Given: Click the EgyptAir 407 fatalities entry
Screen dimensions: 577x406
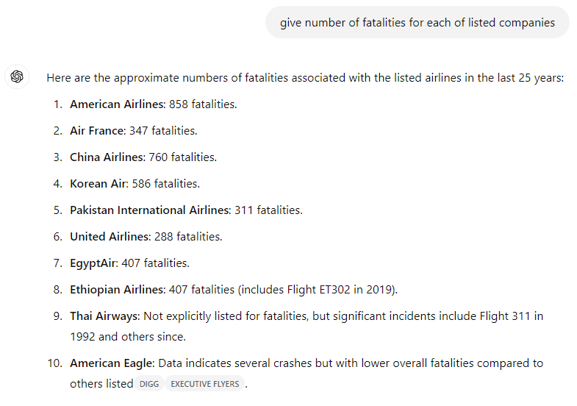Looking at the screenshot, I should (x=129, y=263).
